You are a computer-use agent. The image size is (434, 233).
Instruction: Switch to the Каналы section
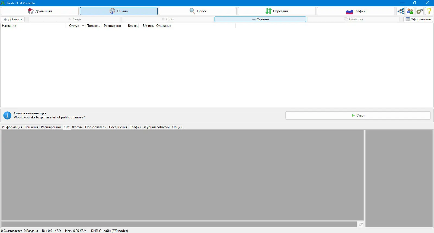tap(119, 11)
